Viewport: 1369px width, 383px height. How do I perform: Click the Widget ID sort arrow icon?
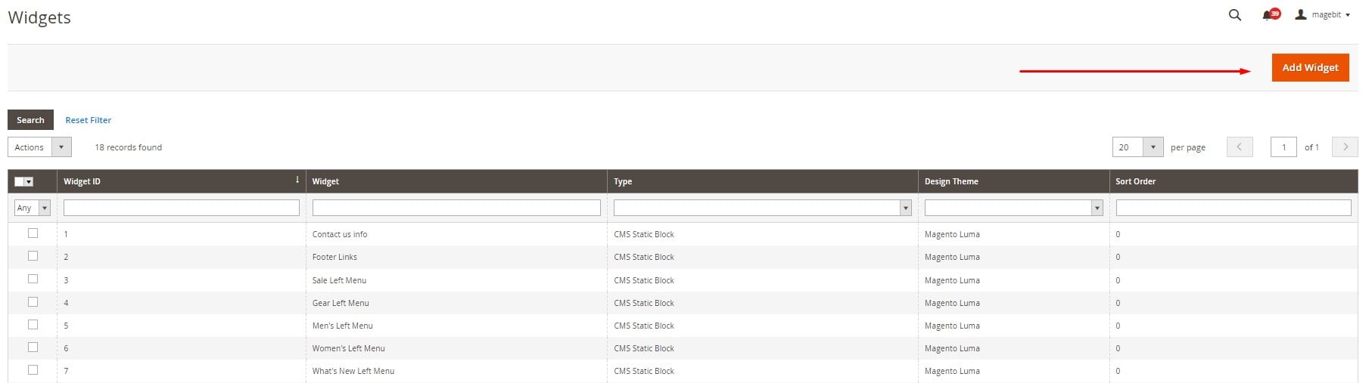[297, 180]
